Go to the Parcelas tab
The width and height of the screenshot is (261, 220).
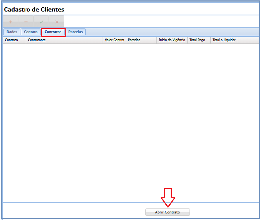coord(75,32)
